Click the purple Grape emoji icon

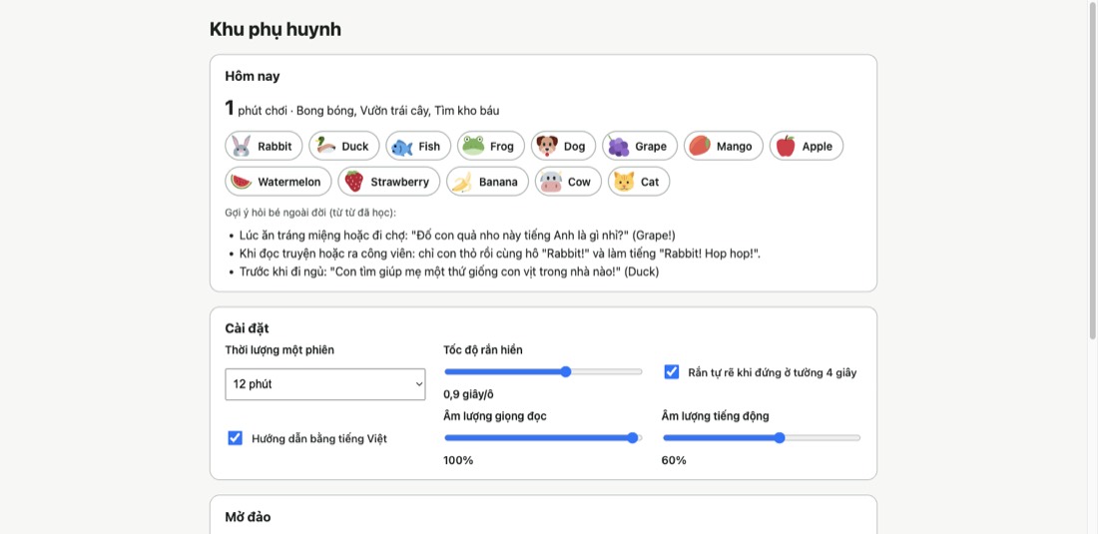point(618,147)
